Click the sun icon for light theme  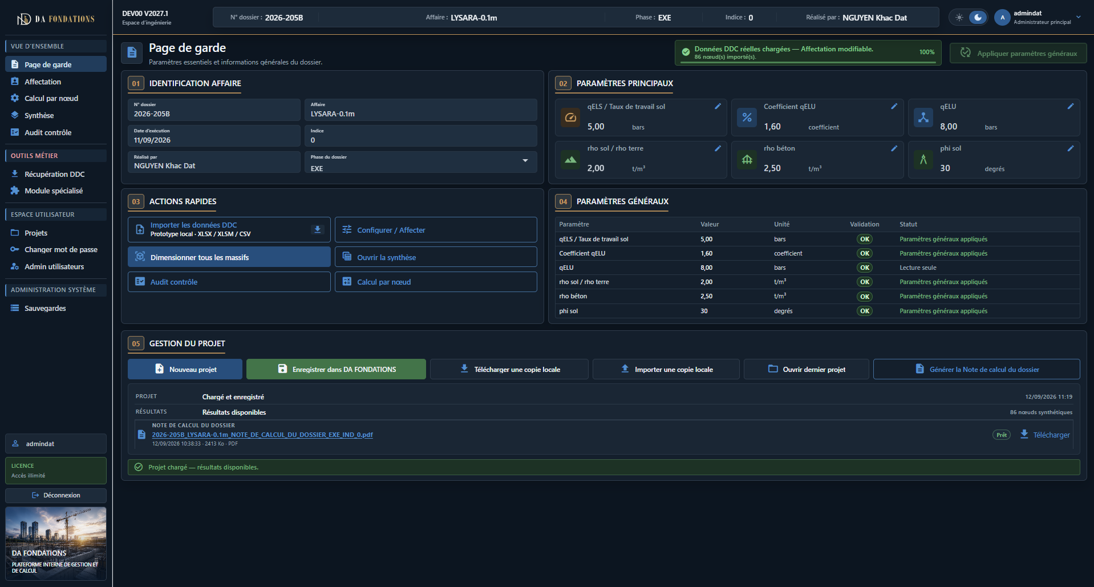tap(959, 18)
